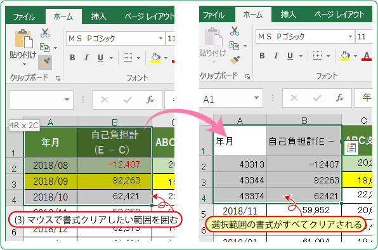Screen dimensions: 378x250
Task: Click the insert function fx icon in right window
Action: coord(340,98)
